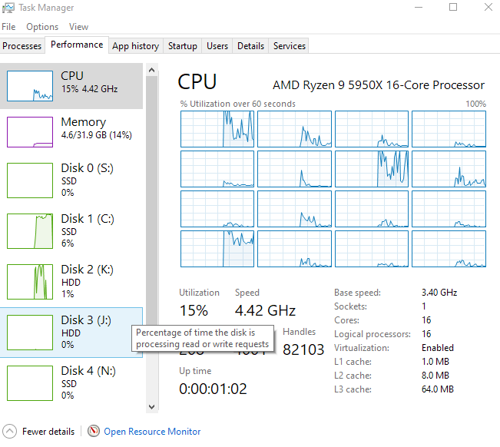The height and width of the screenshot is (447, 500).
Task: Click the Base speed 3.40 GHz value
Action: pyautogui.click(x=439, y=293)
